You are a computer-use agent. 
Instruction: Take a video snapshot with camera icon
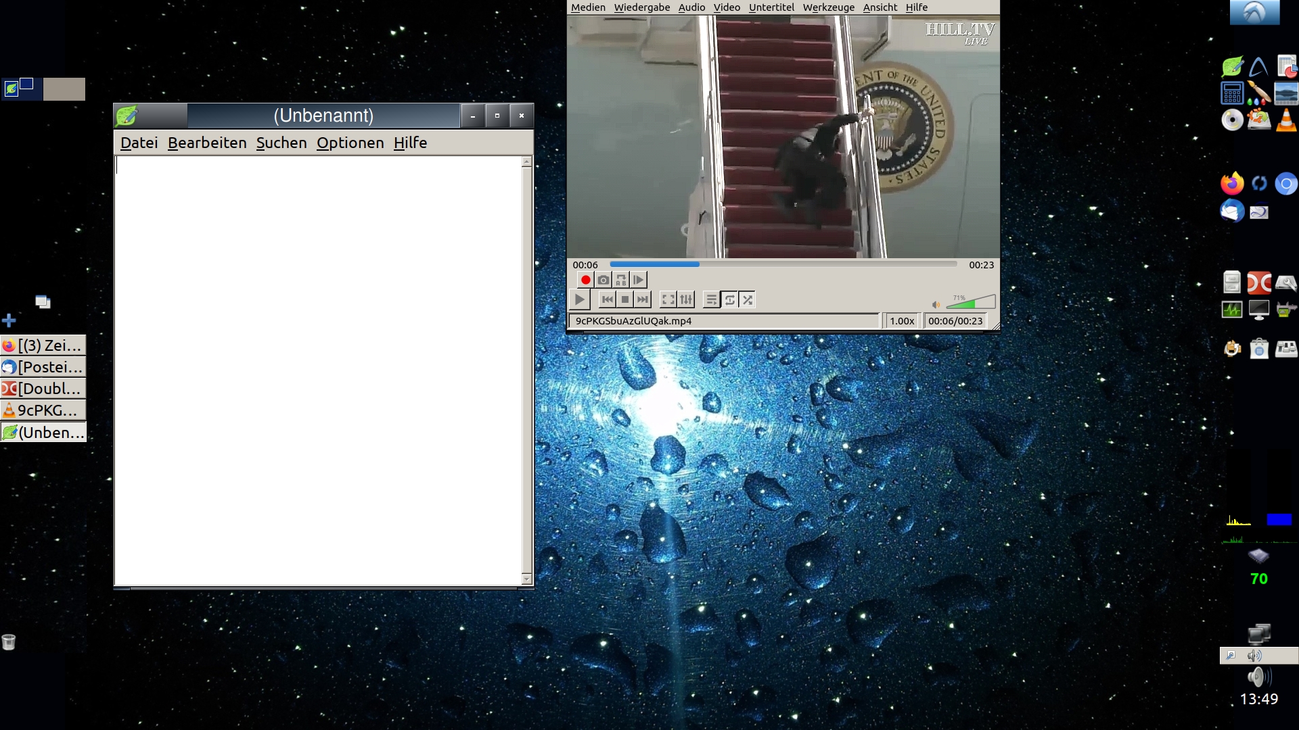coord(603,280)
